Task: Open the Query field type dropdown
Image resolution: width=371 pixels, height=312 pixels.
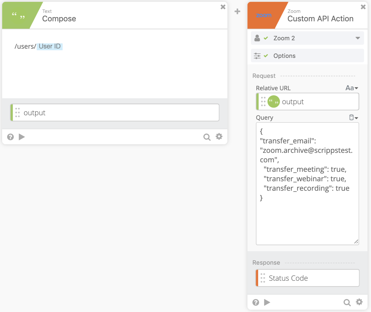Action: (x=354, y=118)
